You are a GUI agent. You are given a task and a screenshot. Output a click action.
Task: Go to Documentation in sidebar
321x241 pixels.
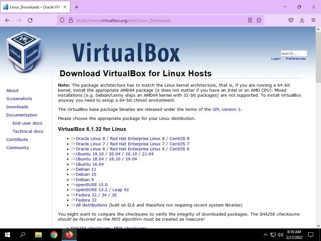[x=22, y=115]
